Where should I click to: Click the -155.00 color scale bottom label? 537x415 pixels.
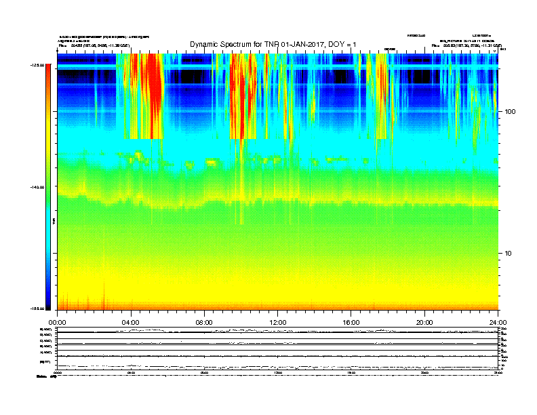(37, 309)
